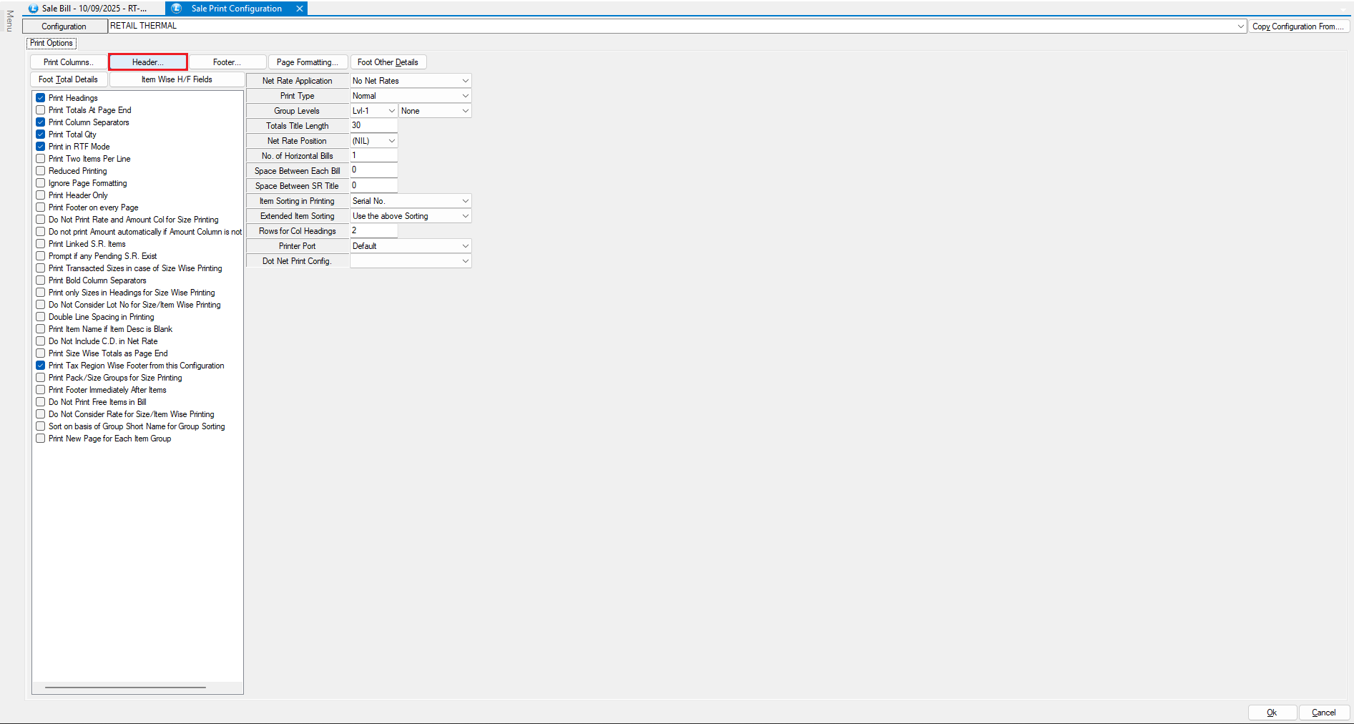Enable Print Totals At Page End checkbox

tap(41, 110)
